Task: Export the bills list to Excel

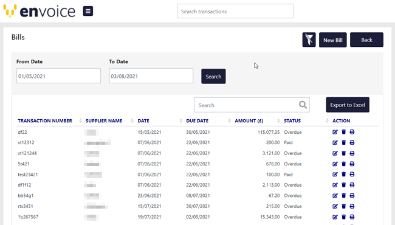Action: [x=348, y=105]
